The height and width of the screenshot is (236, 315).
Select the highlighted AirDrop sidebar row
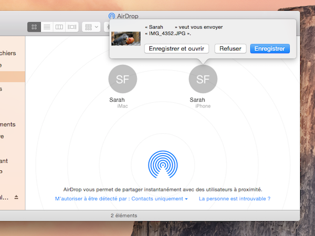pos(13,77)
